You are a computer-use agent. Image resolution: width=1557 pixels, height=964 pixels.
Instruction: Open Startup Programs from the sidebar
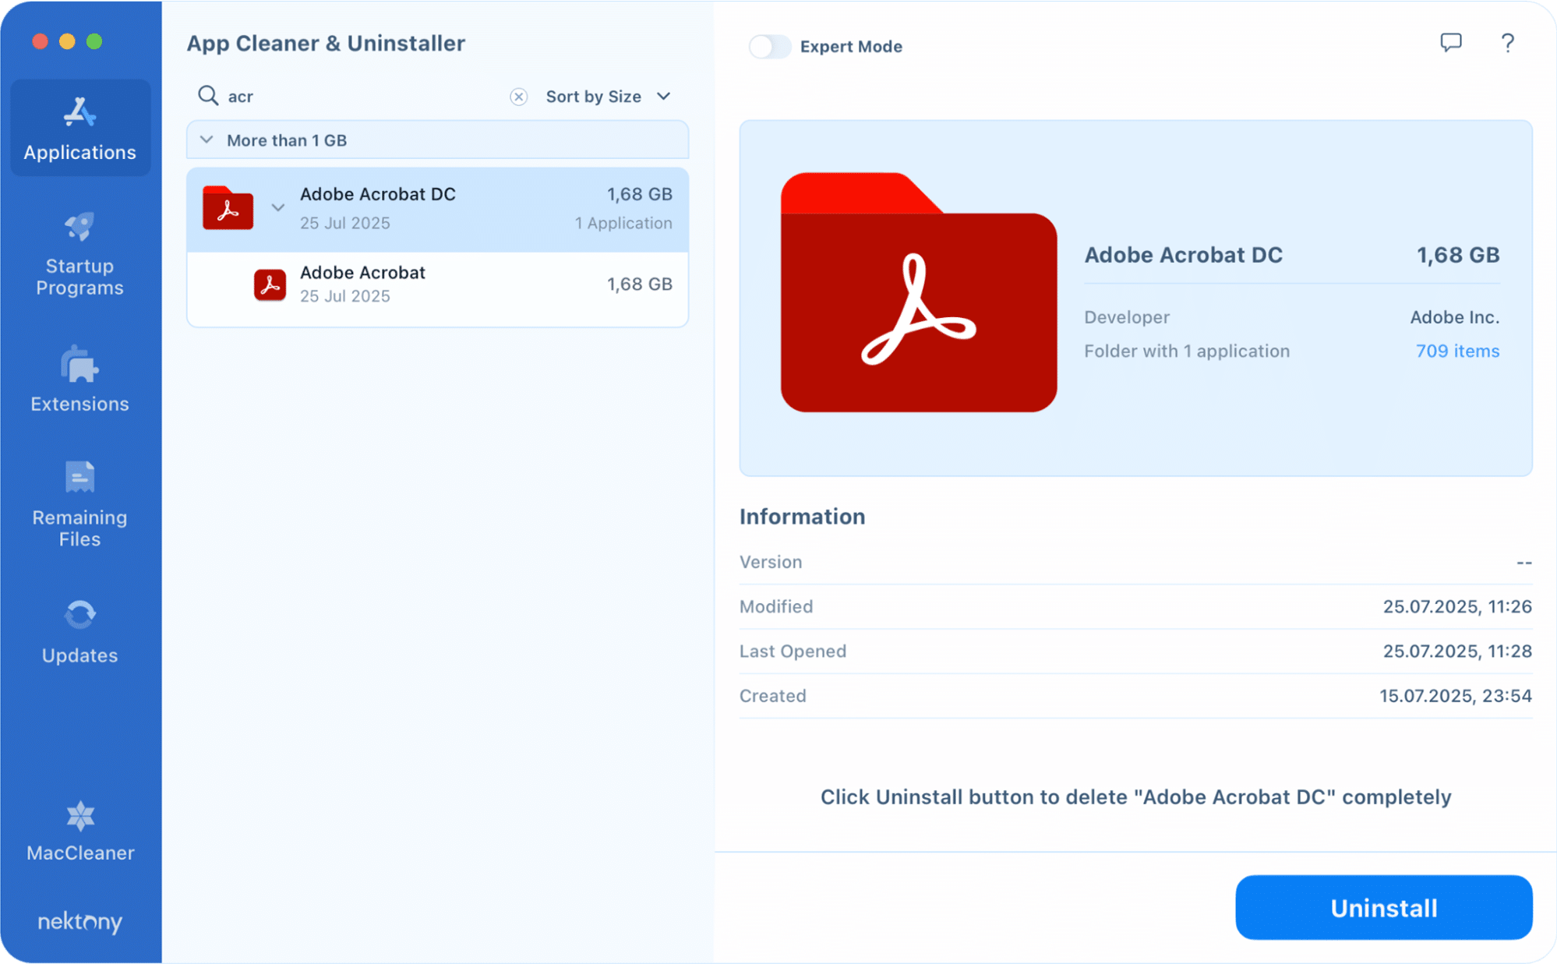point(79,252)
